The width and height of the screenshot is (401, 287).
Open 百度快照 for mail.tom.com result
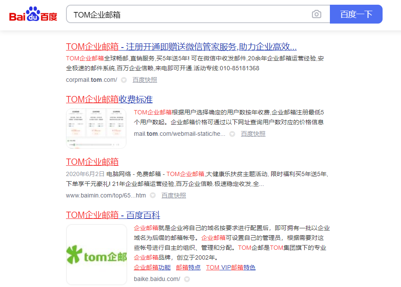253,134
